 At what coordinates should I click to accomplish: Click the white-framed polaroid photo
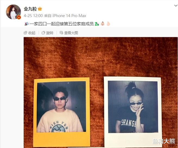pos(133,112)
